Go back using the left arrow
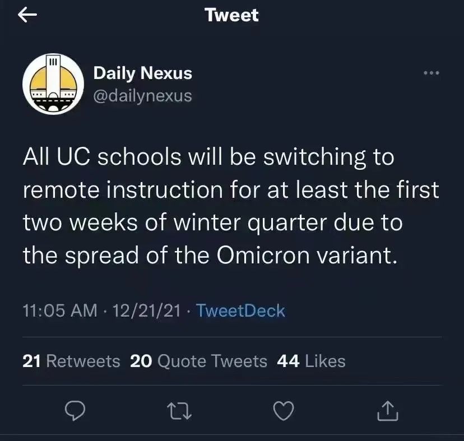This screenshot has height=441, width=464. (28, 15)
